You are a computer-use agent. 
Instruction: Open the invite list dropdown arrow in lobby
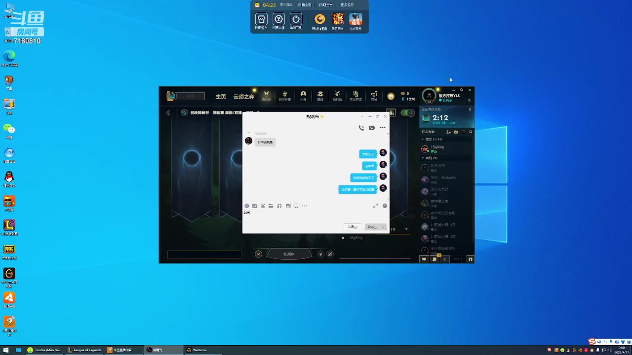pyautogui.click(x=406, y=229)
